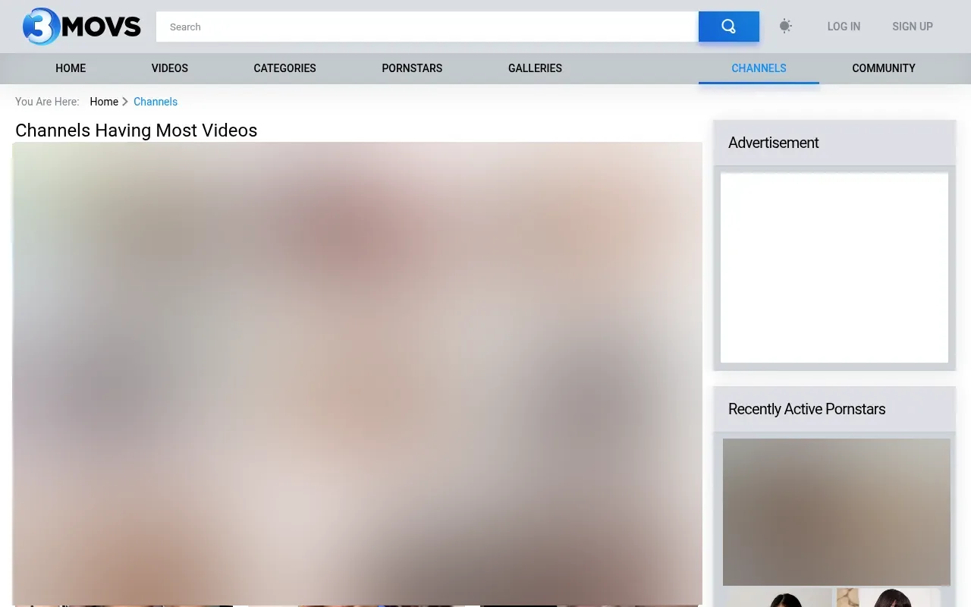The image size is (971, 607).
Task: Open the Sign Up link
Action: click(913, 27)
